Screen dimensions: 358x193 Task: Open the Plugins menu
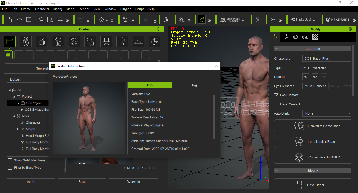[126, 9]
